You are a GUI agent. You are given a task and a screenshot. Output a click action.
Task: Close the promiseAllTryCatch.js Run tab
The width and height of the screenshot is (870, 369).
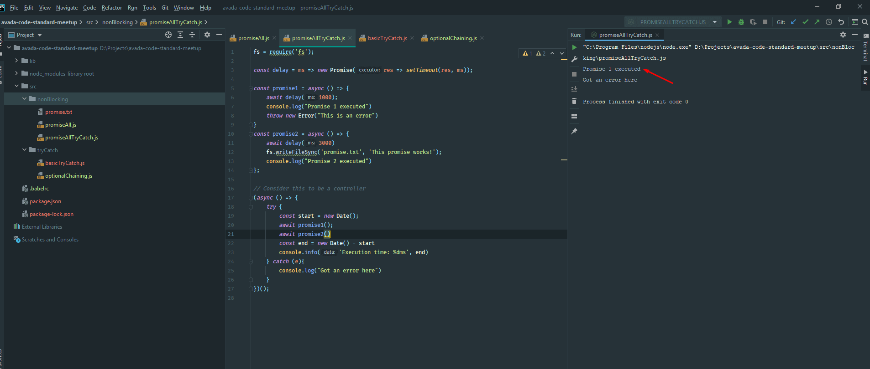pyautogui.click(x=657, y=35)
